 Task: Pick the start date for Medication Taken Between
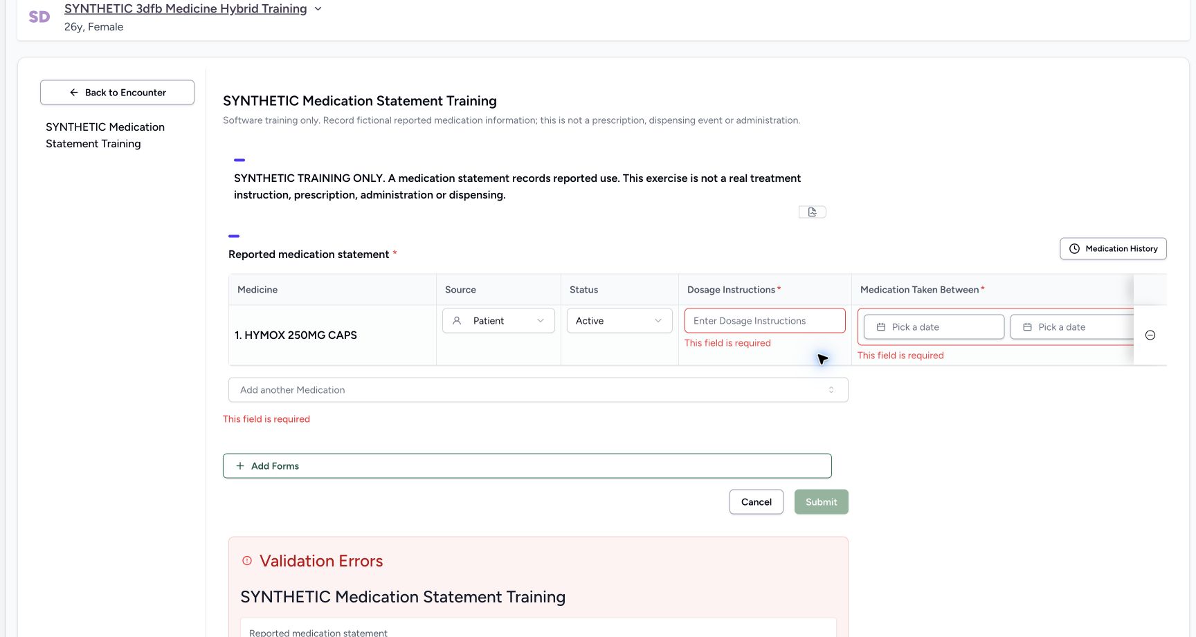point(934,327)
